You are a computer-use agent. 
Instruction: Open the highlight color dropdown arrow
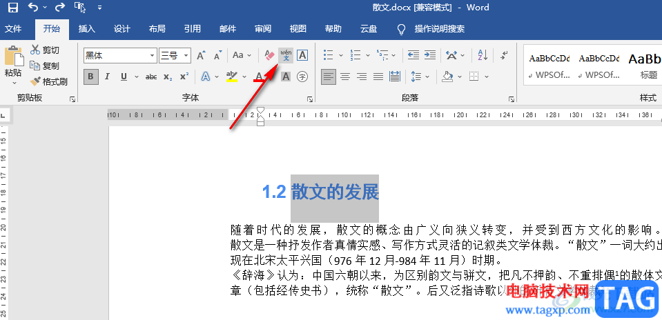coord(245,77)
